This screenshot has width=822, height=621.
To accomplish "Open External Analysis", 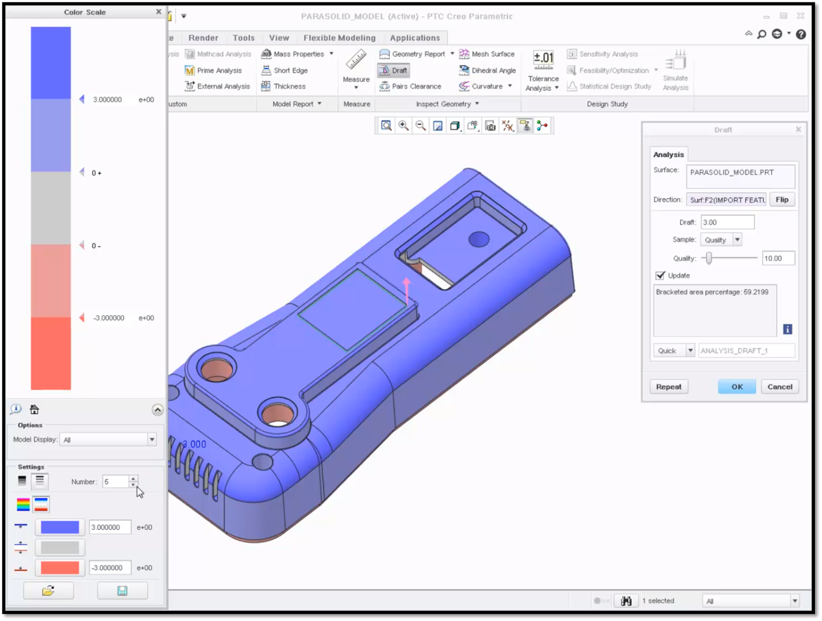I will click(217, 86).
